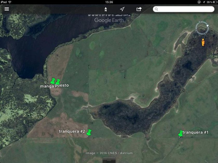Tap the Image © 2016 CNES / Astrium attribution
The width and height of the screenshot is (218, 163).
tap(109, 153)
